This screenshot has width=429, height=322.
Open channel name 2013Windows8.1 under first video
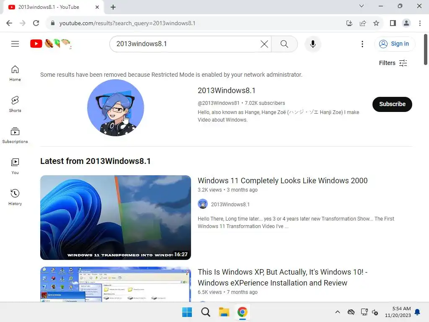pyautogui.click(x=230, y=204)
